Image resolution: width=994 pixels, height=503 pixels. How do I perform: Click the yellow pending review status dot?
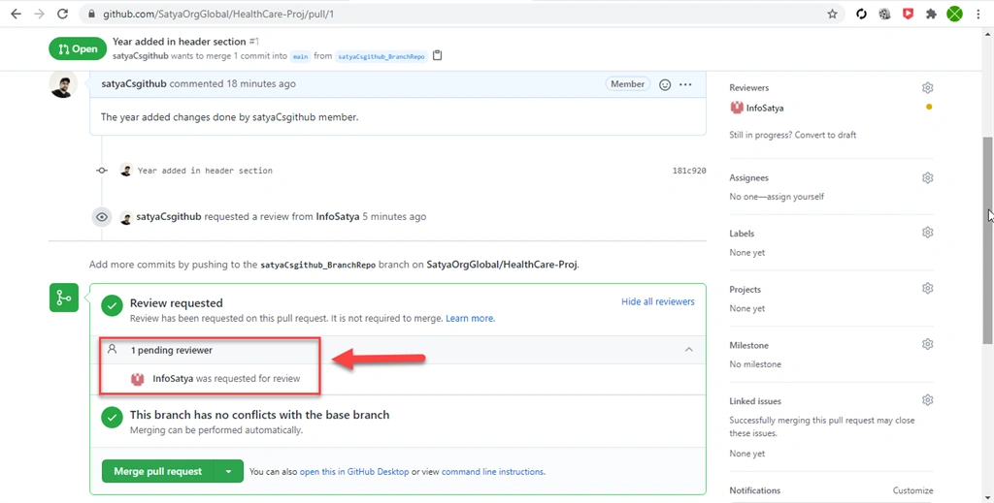929,107
